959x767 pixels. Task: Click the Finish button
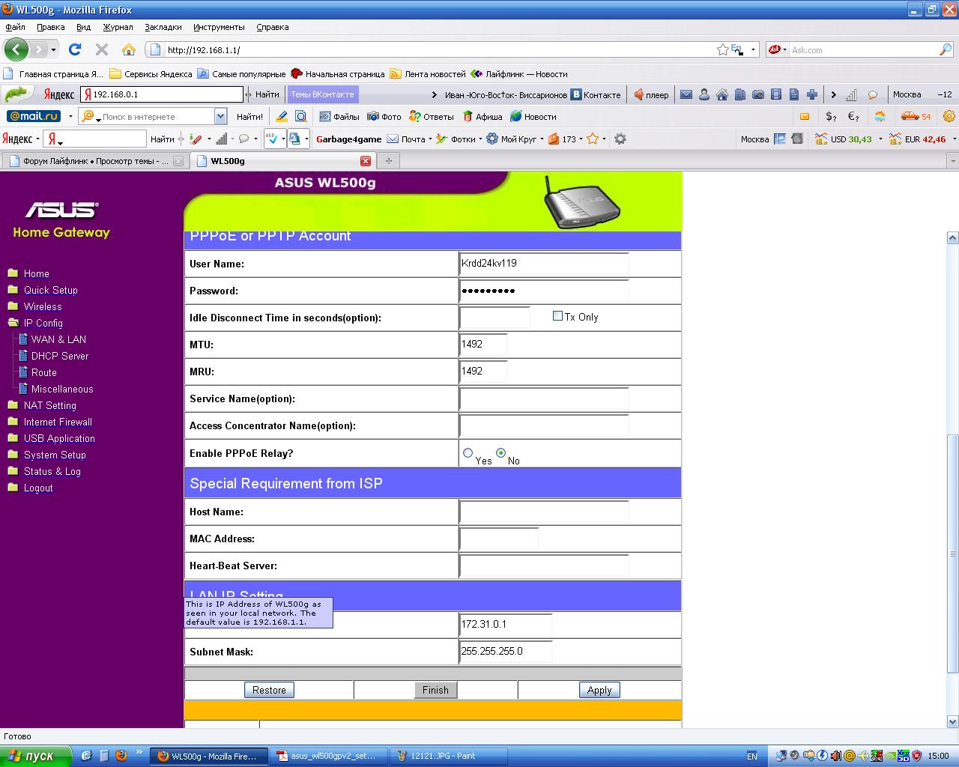coord(435,690)
